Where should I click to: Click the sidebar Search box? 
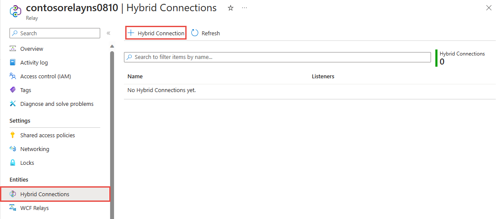[55, 33]
